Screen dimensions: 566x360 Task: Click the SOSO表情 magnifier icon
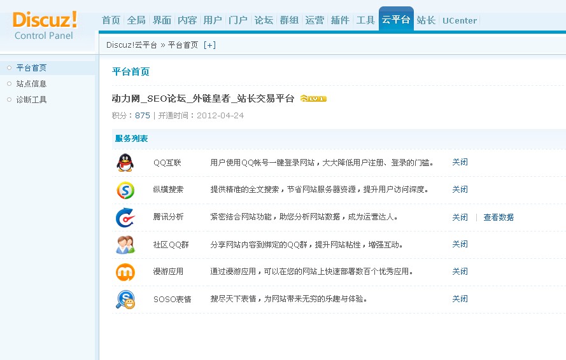coord(125,299)
